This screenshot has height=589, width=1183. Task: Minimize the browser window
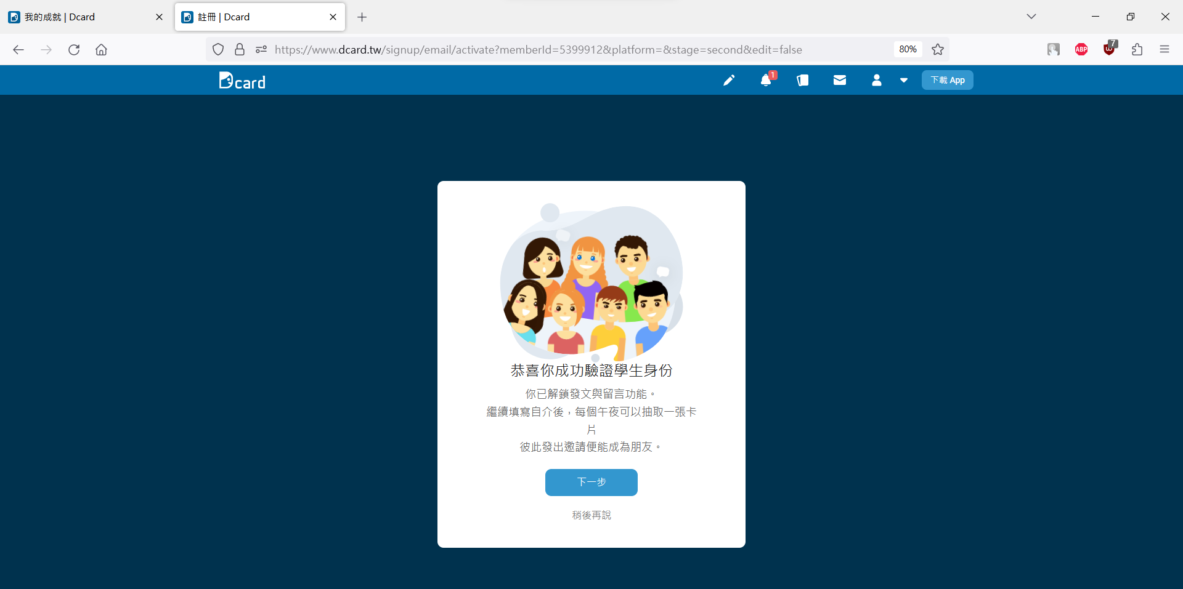pyautogui.click(x=1096, y=17)
